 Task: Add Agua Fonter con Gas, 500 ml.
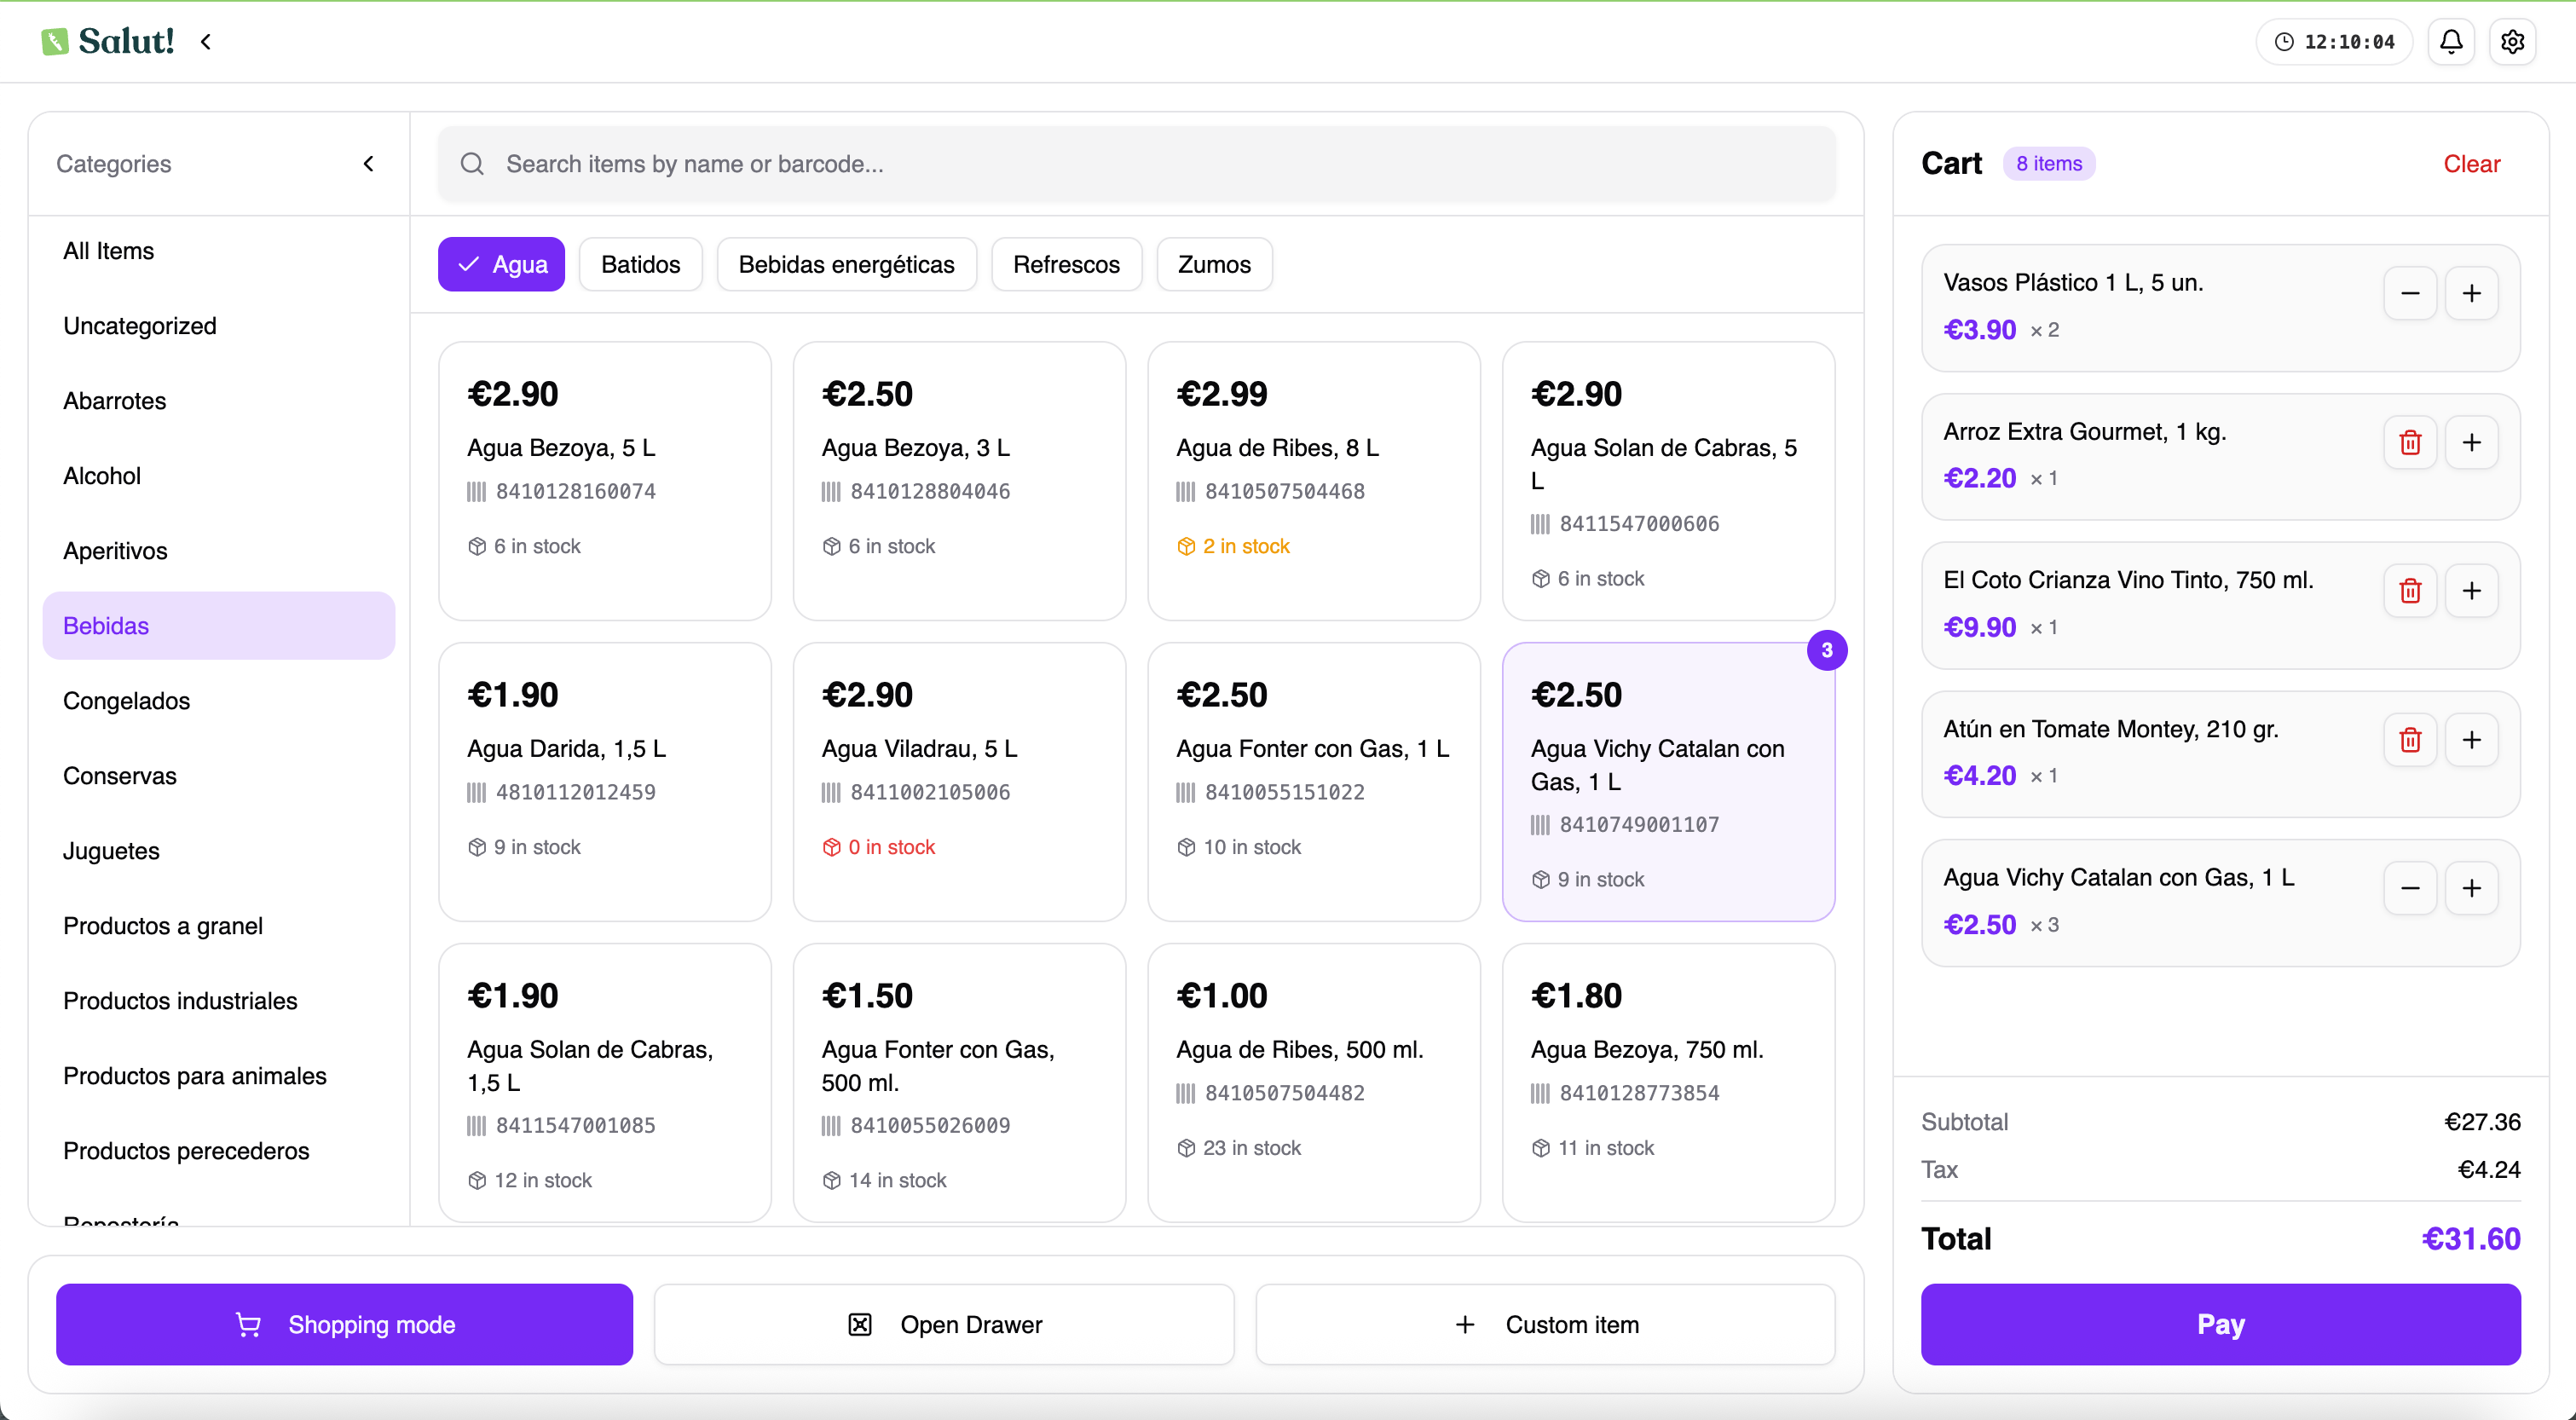click(x=959, y=1083)
